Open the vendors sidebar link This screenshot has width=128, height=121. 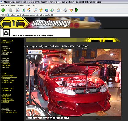pyautogui.click(x=6, y=67)
